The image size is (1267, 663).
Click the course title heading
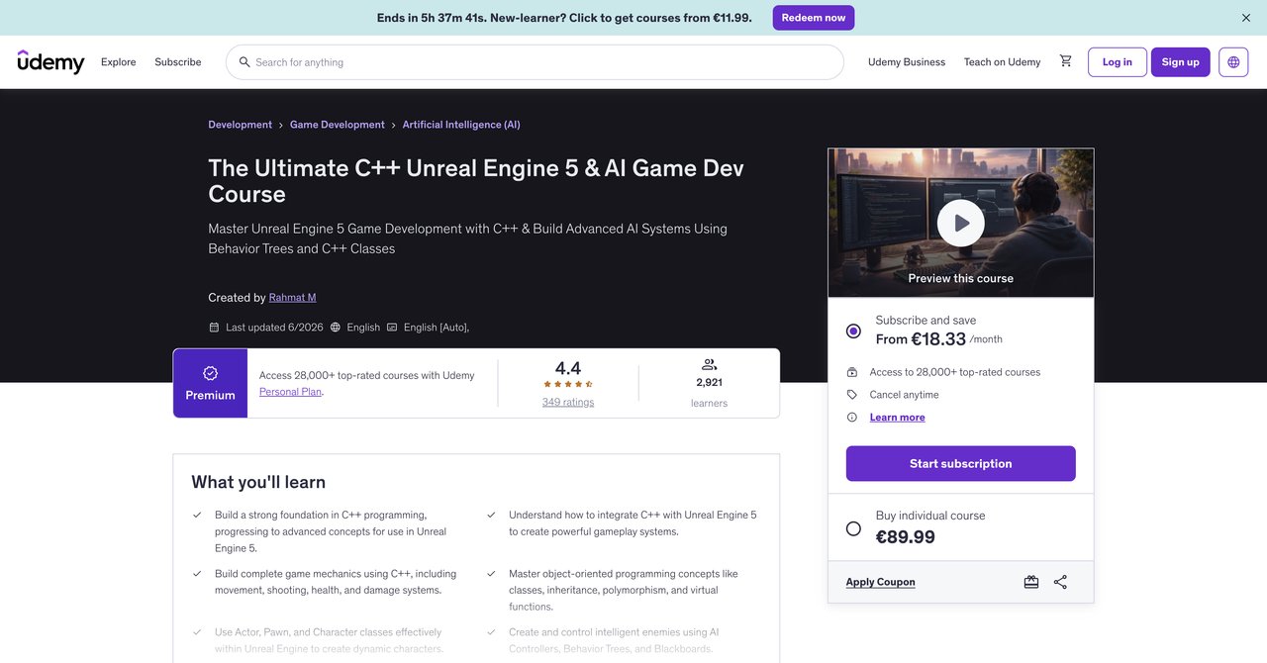[476, 181]
